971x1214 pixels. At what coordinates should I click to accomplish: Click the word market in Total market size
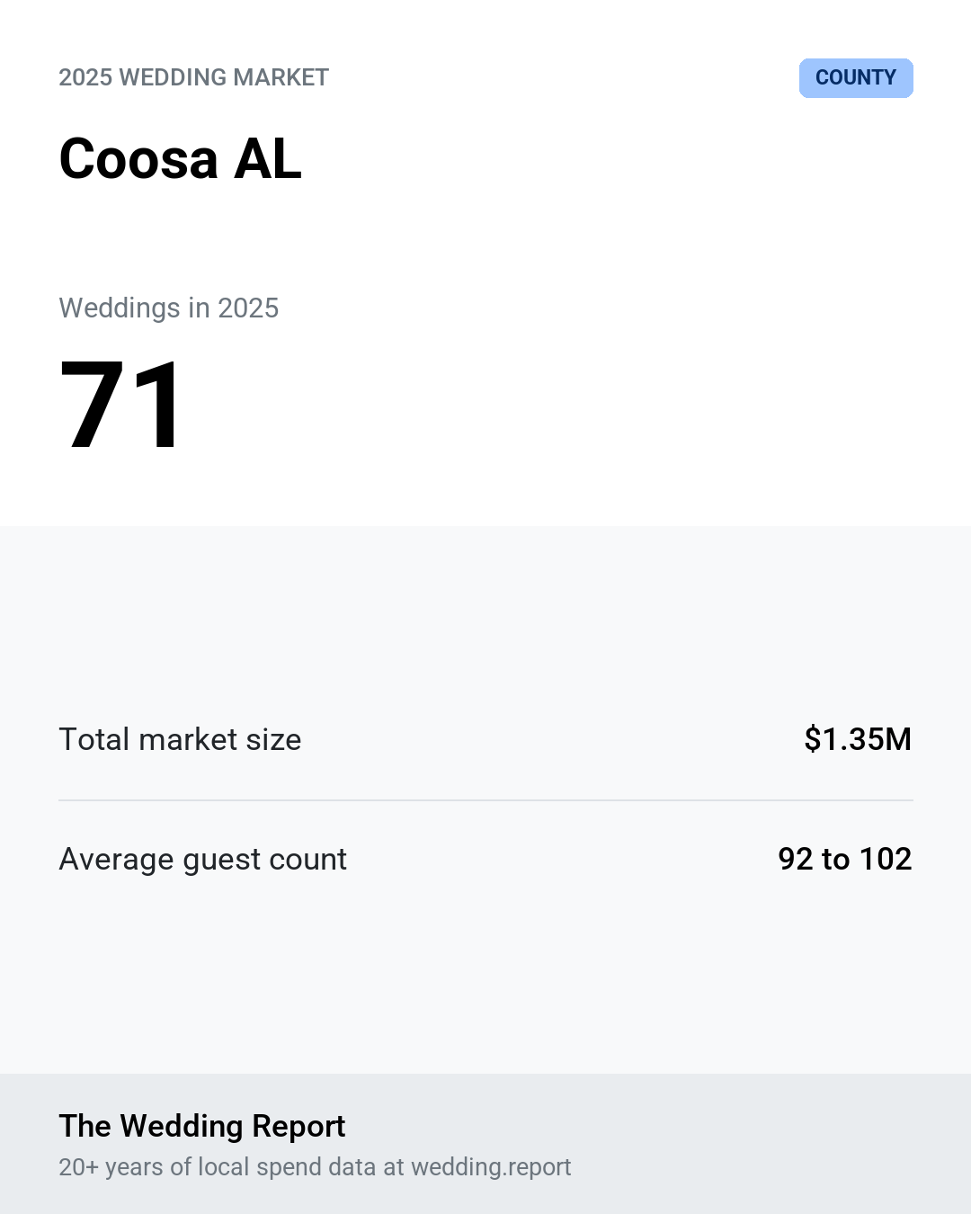pyautogui.click(x=188, y=739)
